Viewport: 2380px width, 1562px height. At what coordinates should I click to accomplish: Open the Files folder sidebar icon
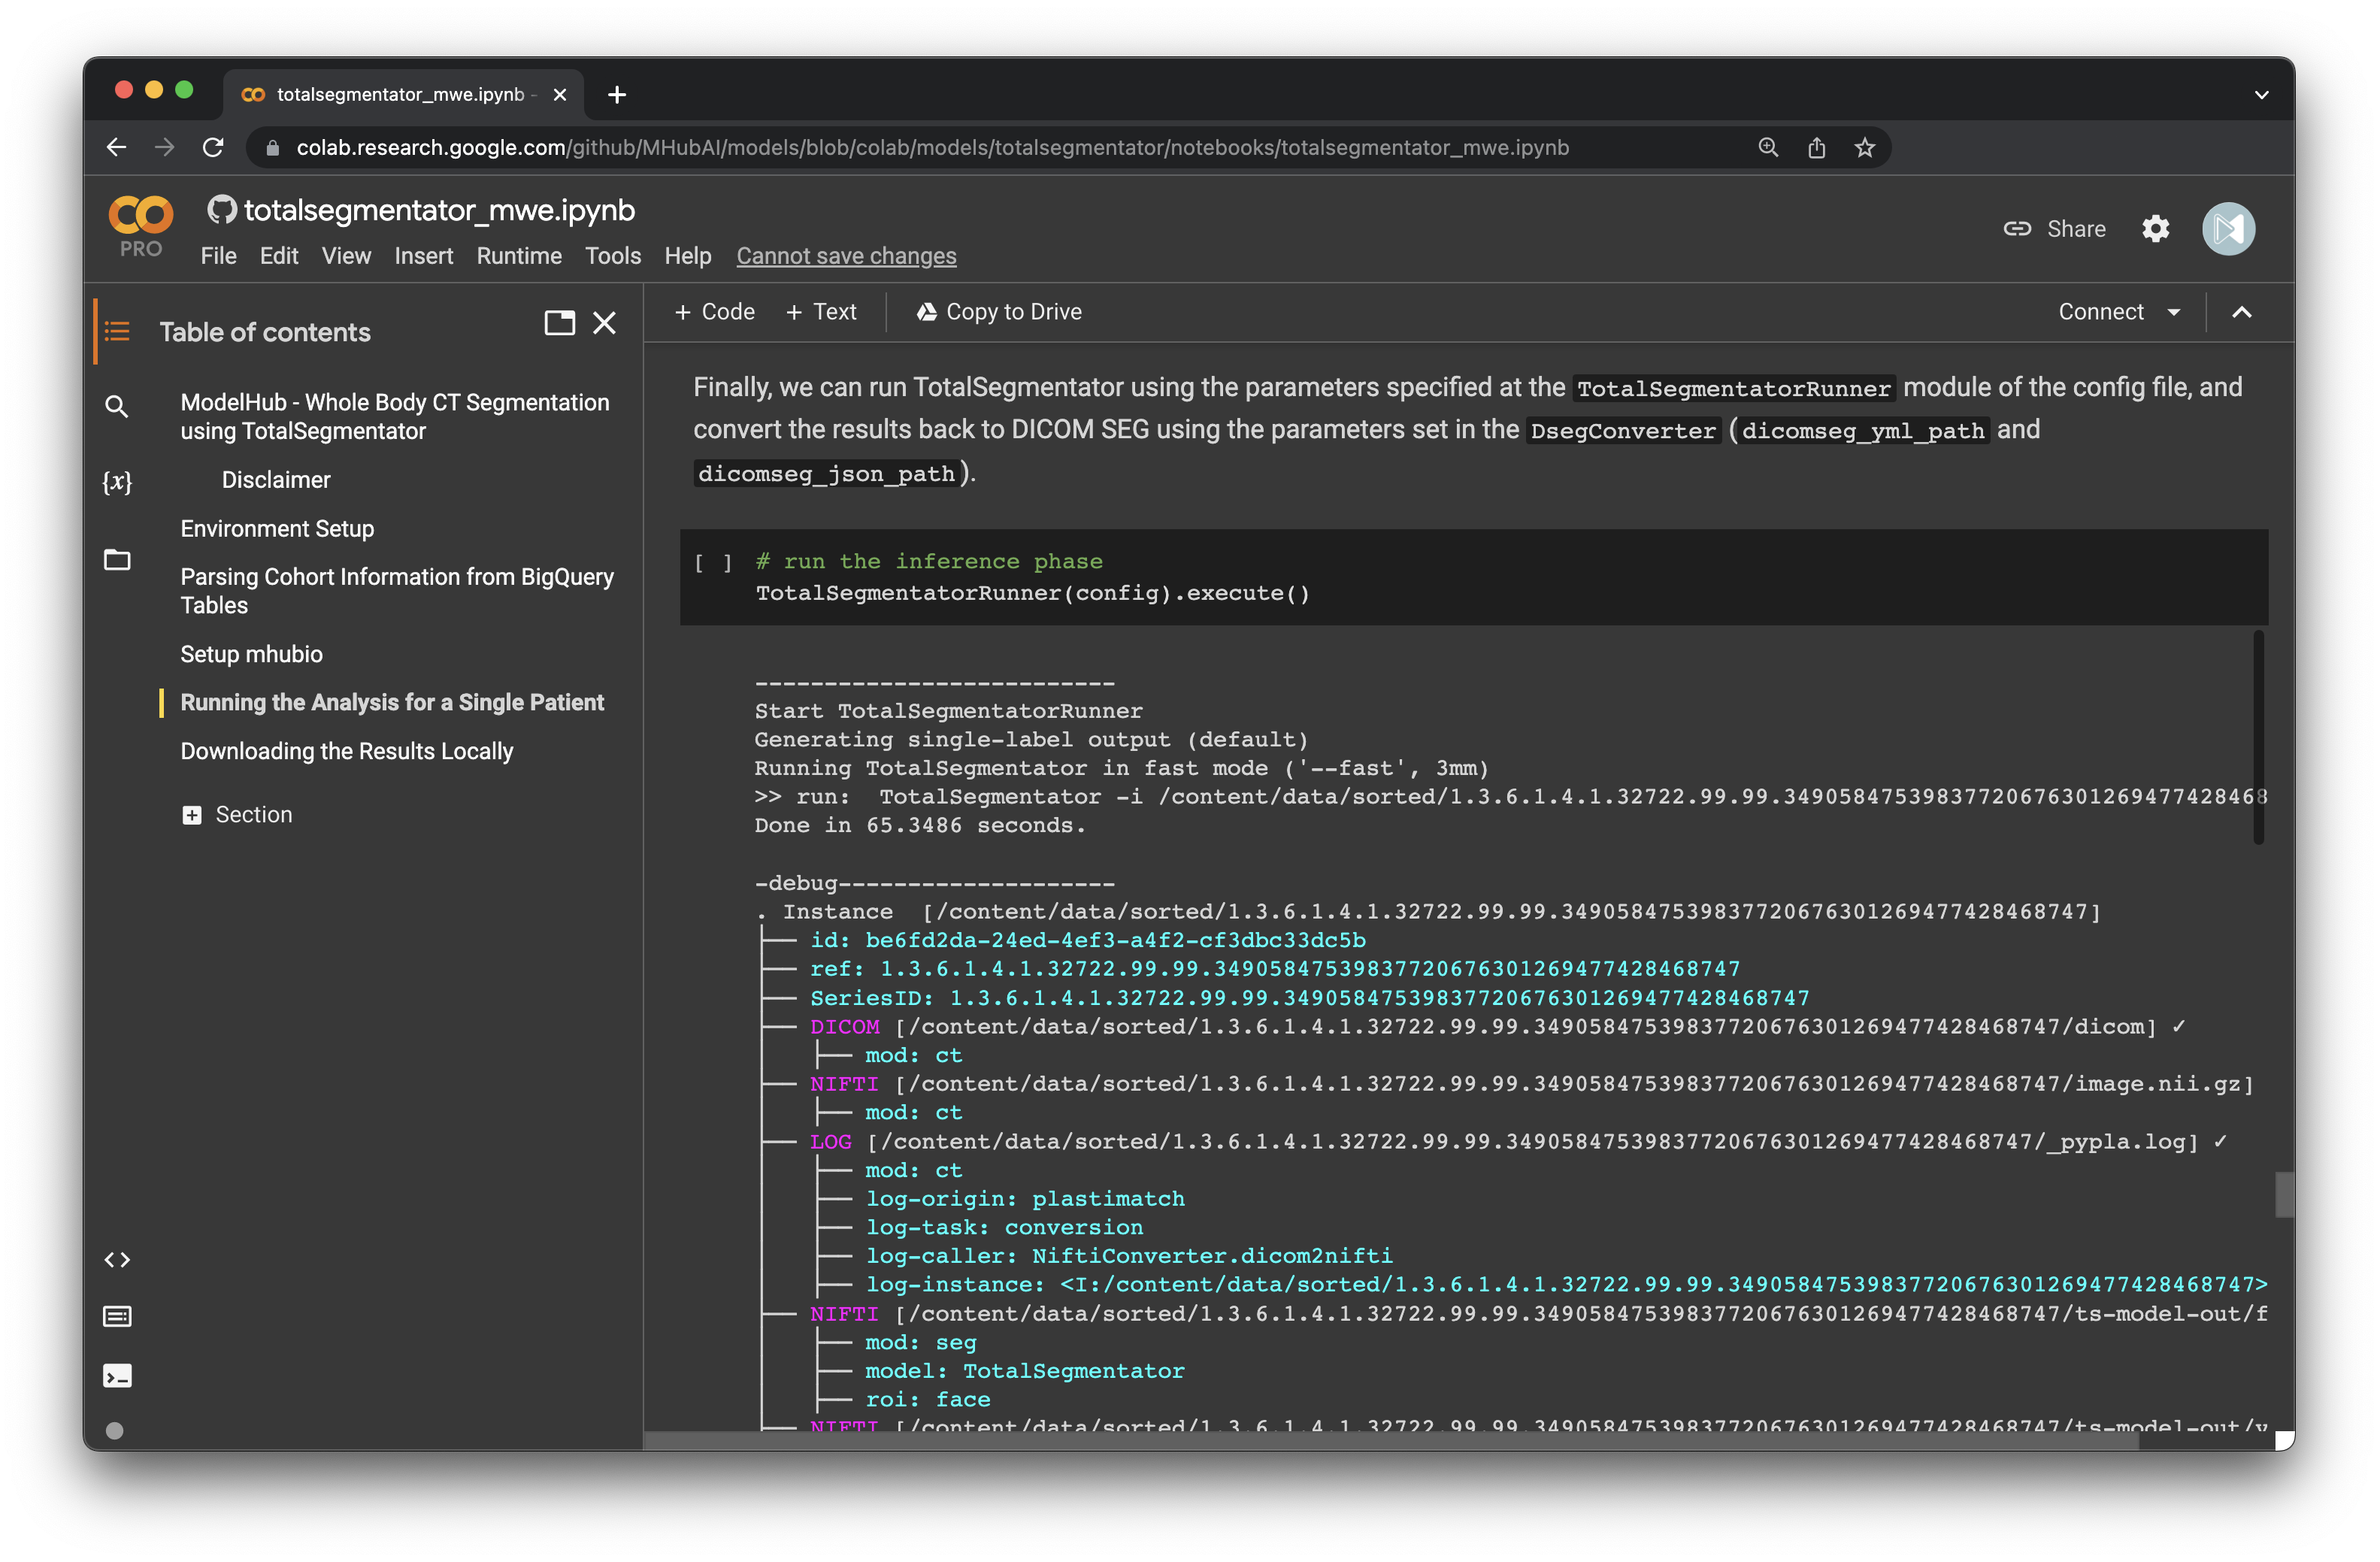pyautogui.click(x=117, y=560)
